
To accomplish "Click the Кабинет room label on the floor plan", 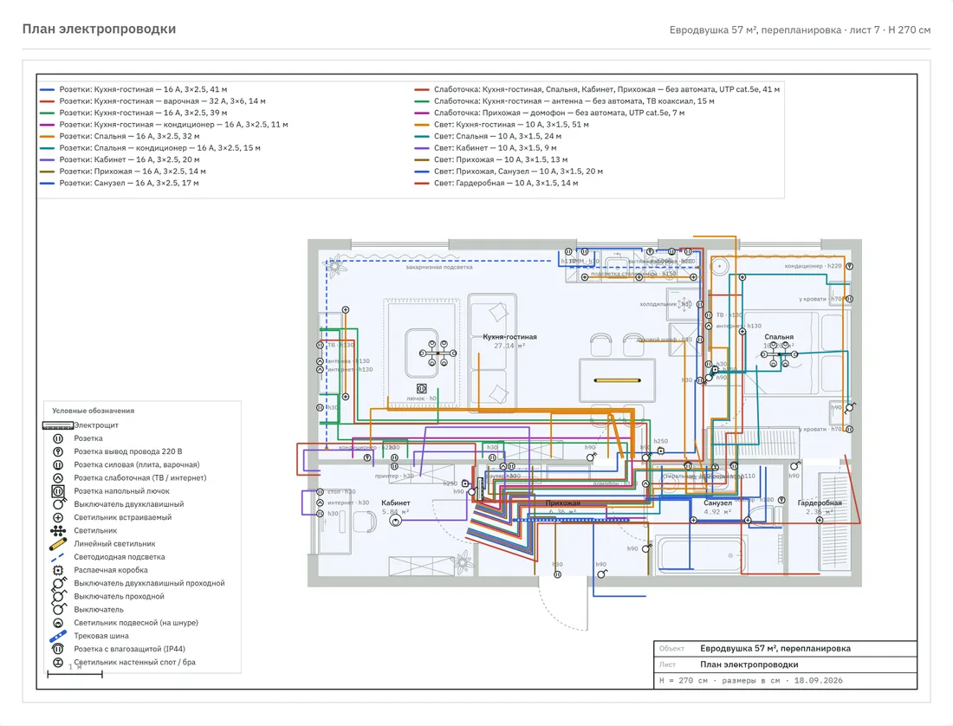I will pos(396,503).
